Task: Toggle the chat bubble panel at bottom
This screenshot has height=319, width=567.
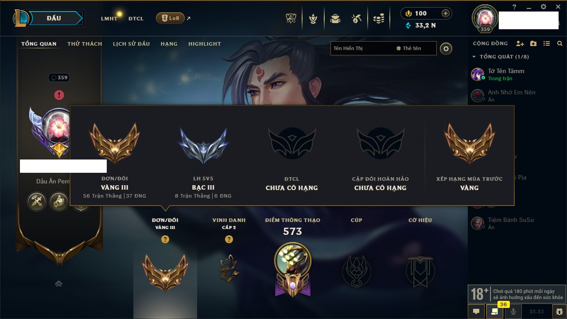Action: click(476, 311)
